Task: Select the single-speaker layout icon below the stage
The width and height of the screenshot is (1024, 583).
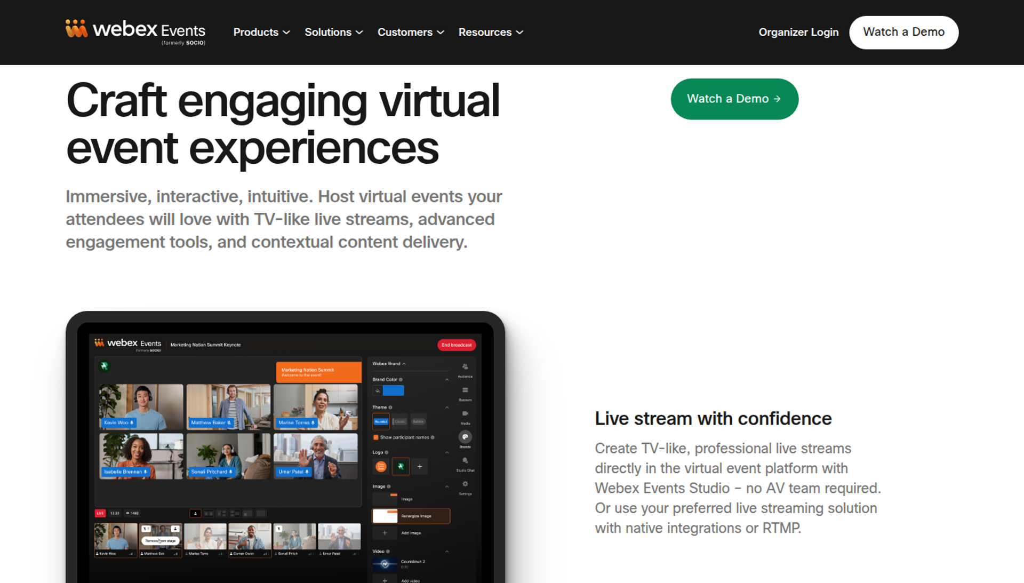Action: point(195,514)
